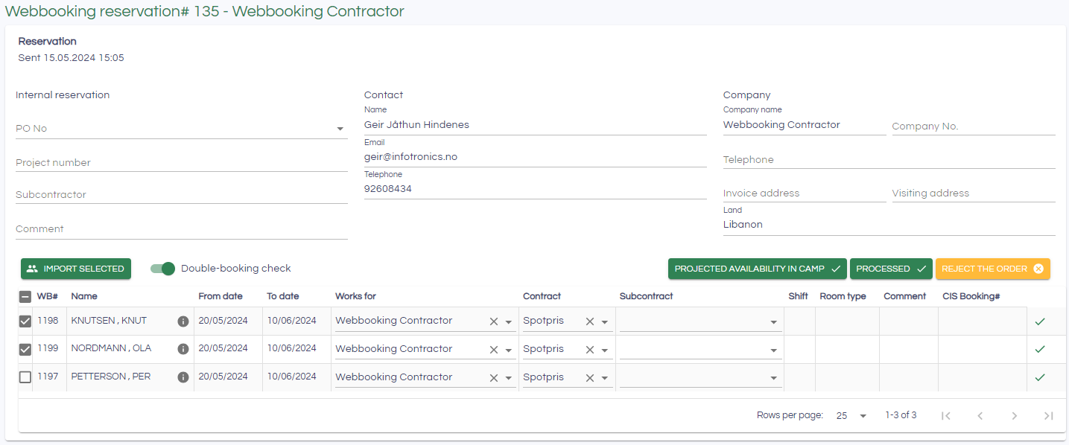The image size is (1069, 445).
Task: Open Subcontract dropdown for KNUTSEN row
Action: pos(774,322)
